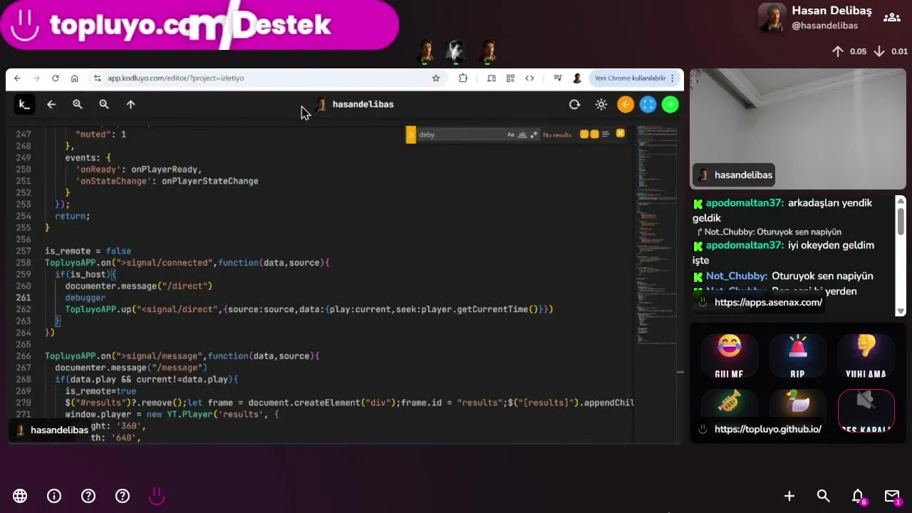912x513 pixels.
Task: Click the search icon in bottom bar
Action: point(824,496)
